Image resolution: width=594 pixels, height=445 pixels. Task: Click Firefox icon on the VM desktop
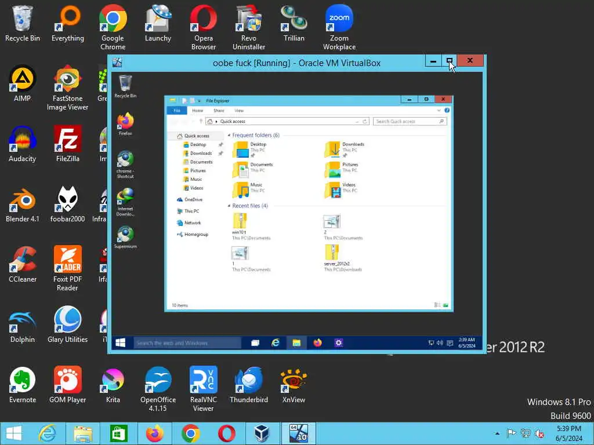pyautogui.click(x=125, y=124)
